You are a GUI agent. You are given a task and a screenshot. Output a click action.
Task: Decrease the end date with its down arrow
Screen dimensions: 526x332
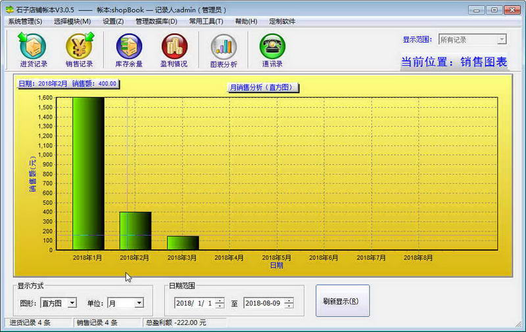coord(289,306)
